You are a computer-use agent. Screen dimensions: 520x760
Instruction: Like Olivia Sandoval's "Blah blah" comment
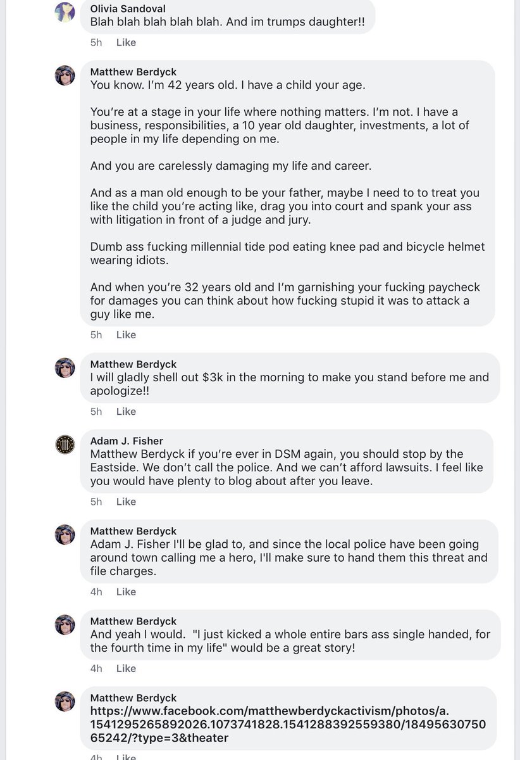tap(126, 42)
